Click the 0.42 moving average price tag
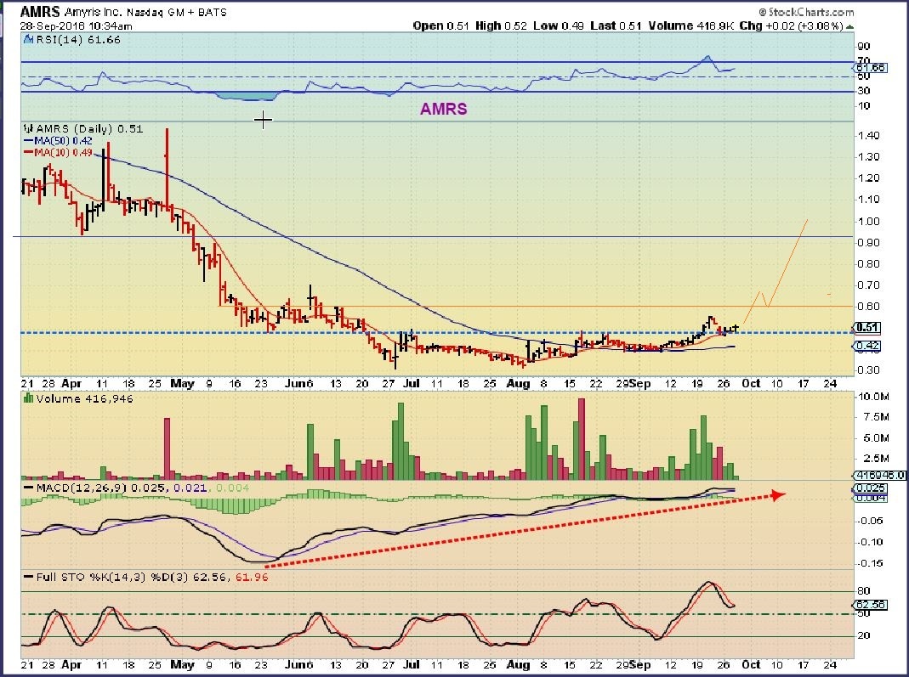This screenshot has height=677, width=909. click(867, 346)
